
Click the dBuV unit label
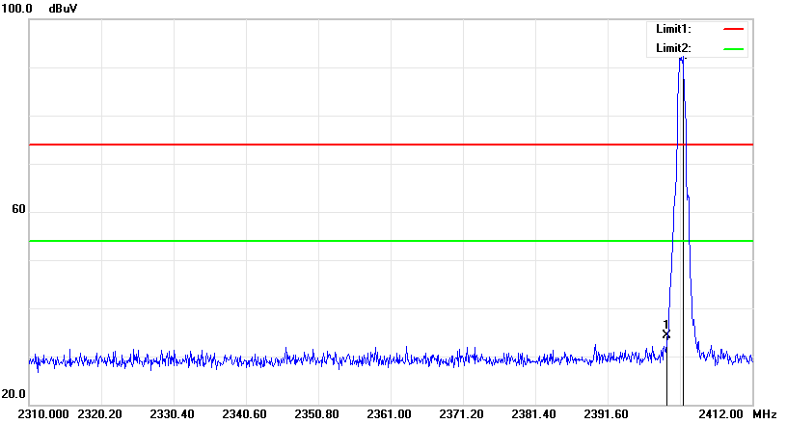(x=63, y=9)
